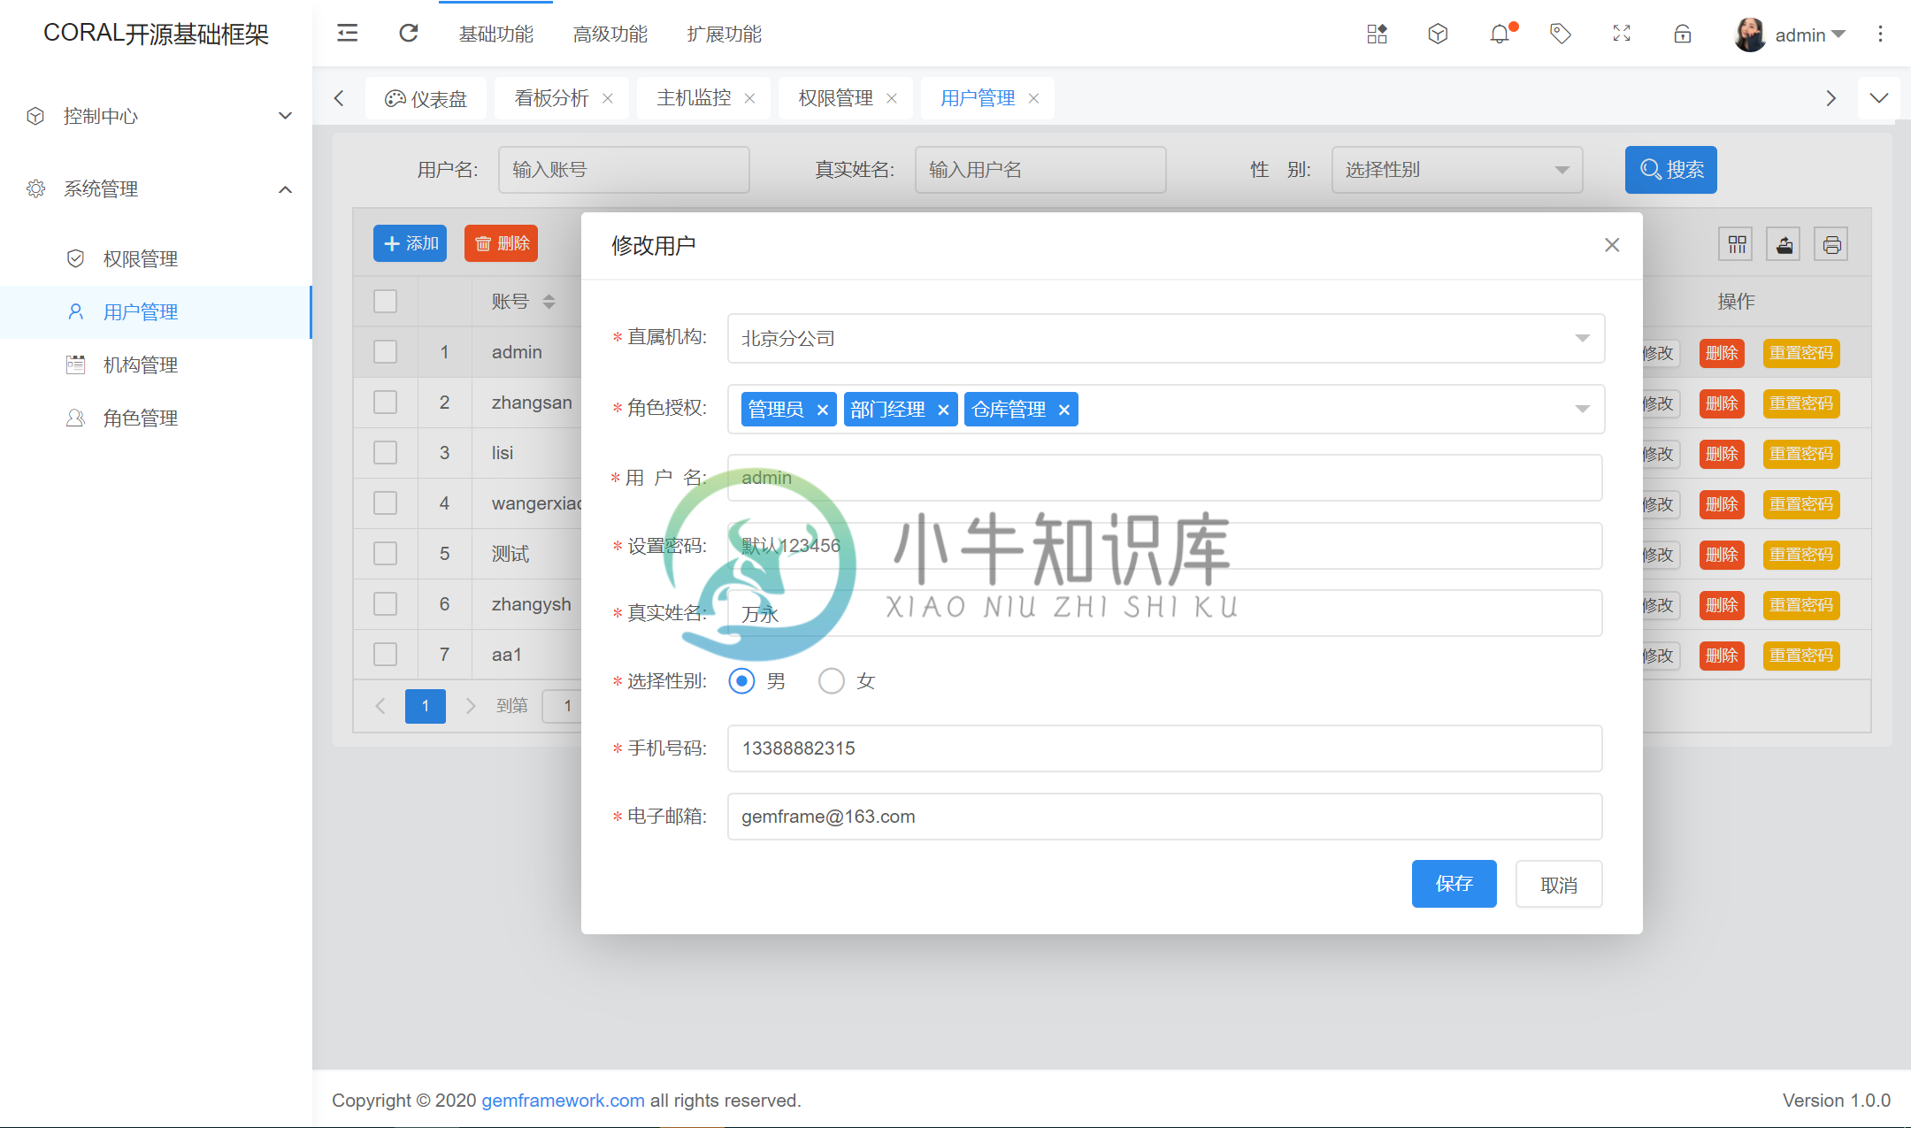
Task: Open the theme grid icon in header
Action: pos(1377,34)
